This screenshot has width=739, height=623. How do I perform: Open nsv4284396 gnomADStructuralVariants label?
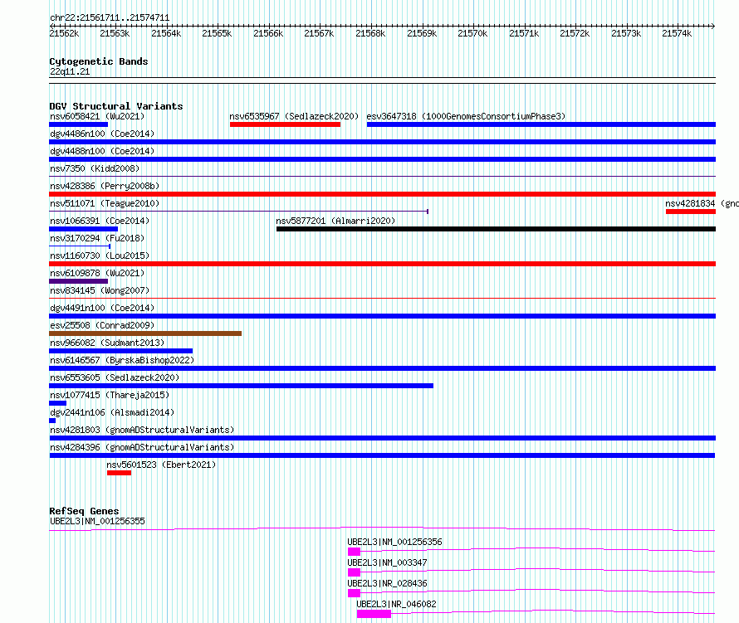142,447
